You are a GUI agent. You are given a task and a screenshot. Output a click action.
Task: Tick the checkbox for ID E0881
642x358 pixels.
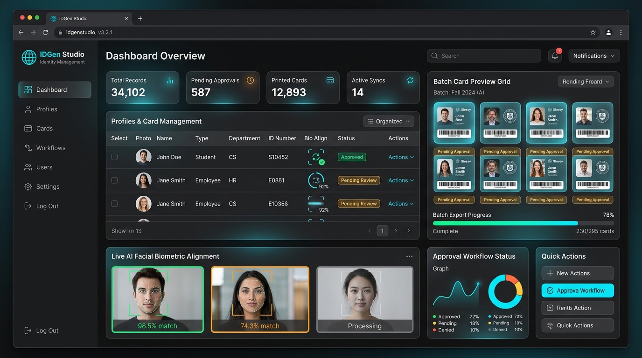click(114, 180)
